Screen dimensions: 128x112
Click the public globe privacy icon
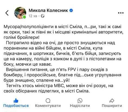(43, 16)
